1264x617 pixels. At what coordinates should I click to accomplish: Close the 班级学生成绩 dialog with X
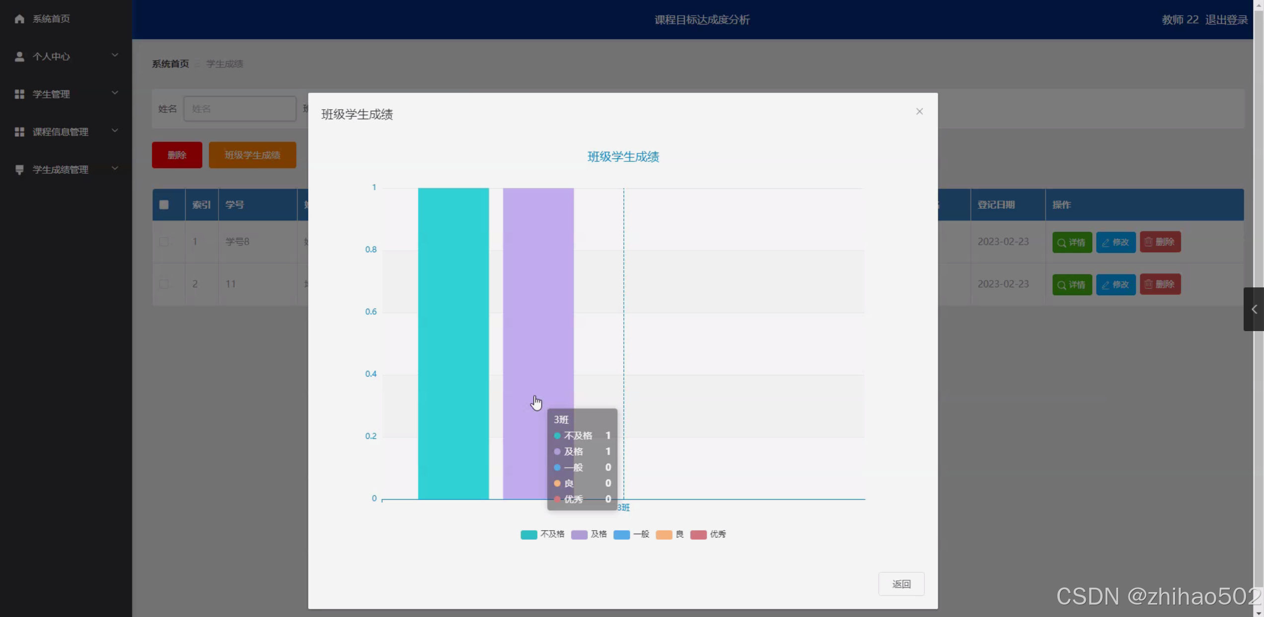click(919, 112)
